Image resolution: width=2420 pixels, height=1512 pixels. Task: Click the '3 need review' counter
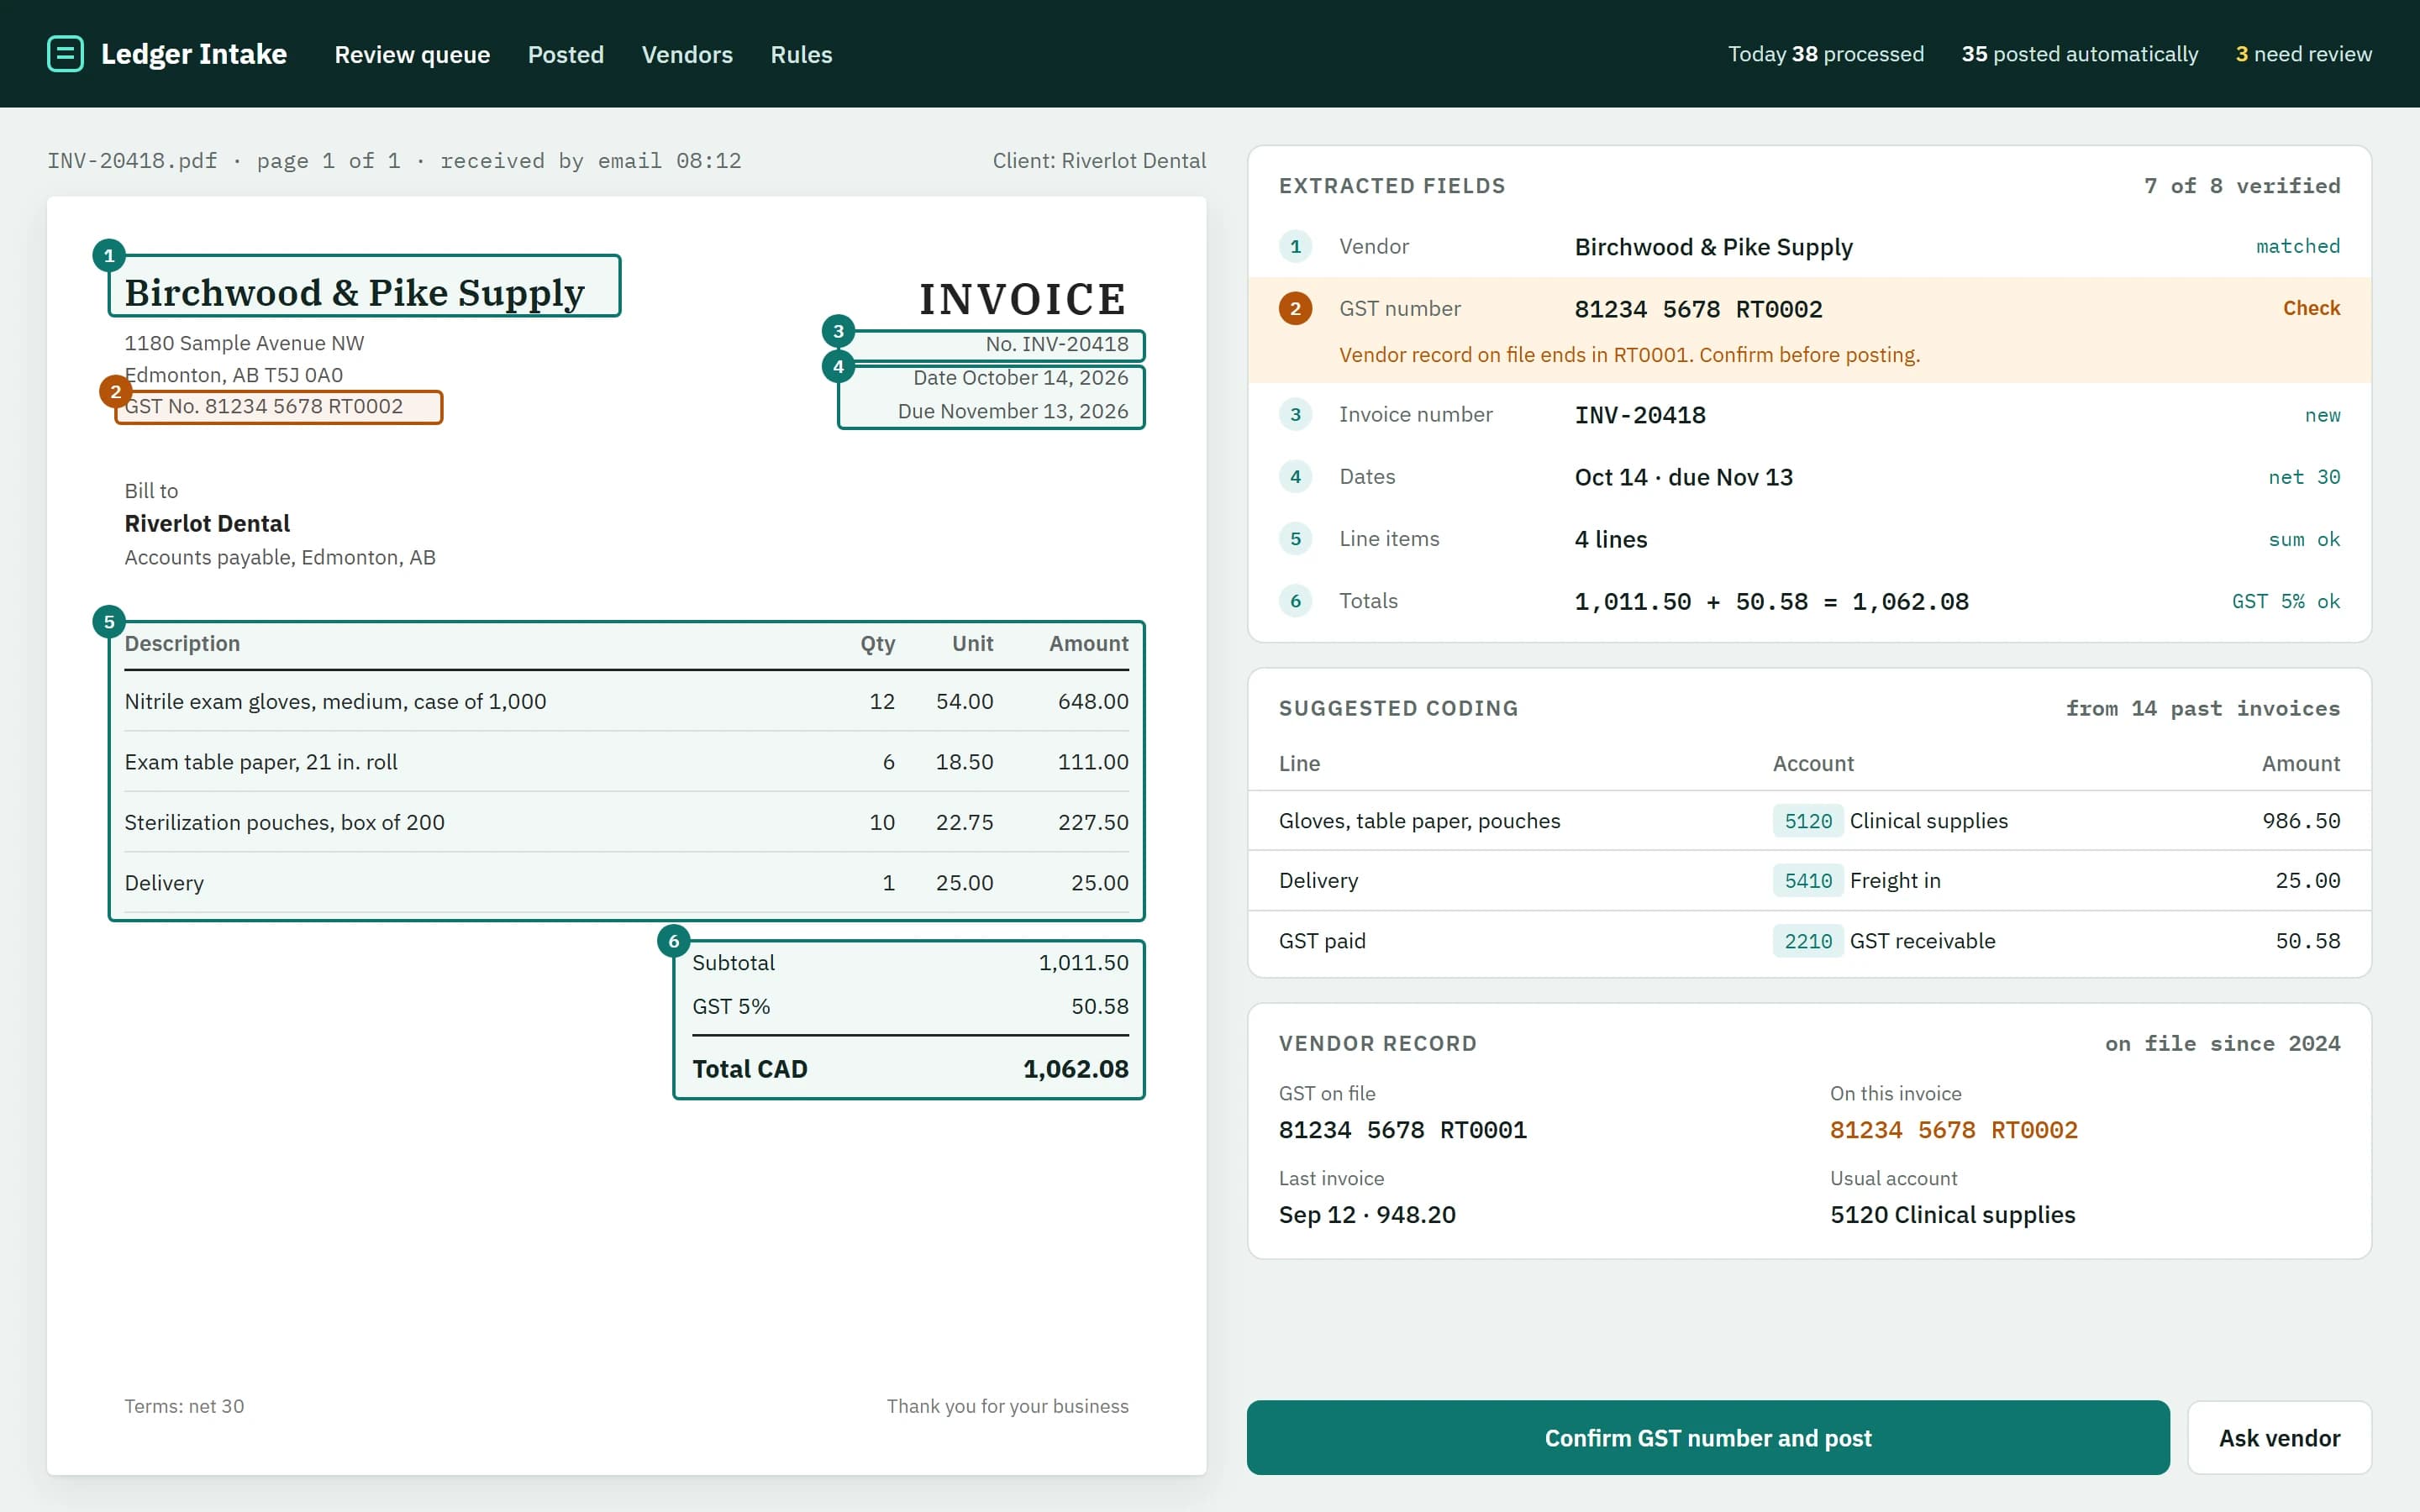2303,54
